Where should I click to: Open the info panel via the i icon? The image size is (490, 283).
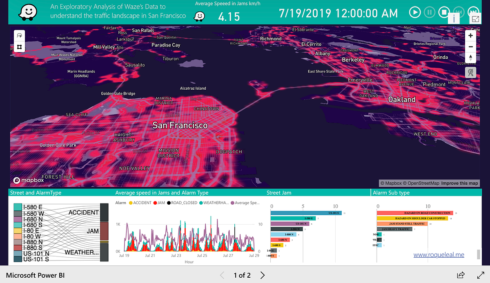point(454,18)
